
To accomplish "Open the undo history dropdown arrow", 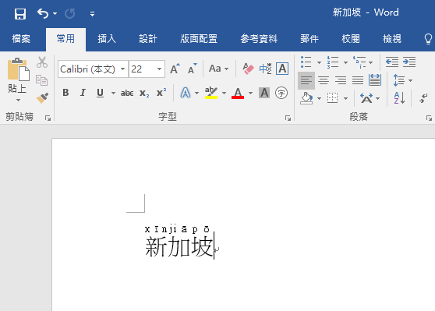I will click(55, 13).
